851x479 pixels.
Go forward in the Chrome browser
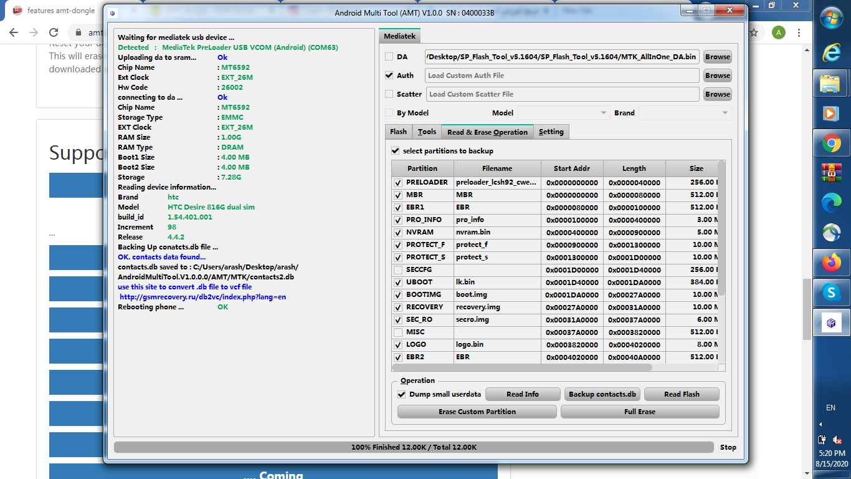pyautogui.click(x=34, y=32)
